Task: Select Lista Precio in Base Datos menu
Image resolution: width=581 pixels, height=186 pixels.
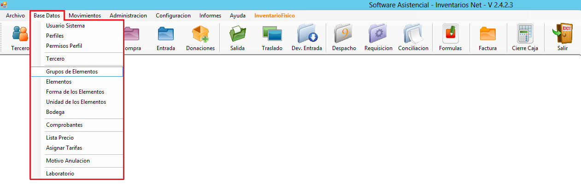Action: click(60, 138)
